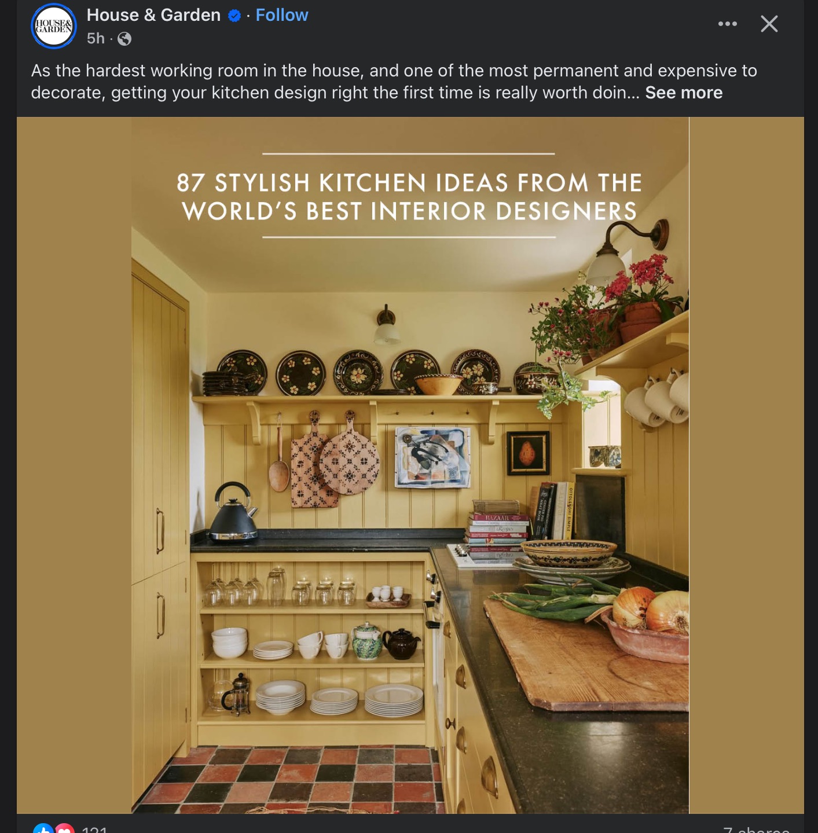
Task: Click the checkered floor tiles in photo
Action: pos(289,780)
